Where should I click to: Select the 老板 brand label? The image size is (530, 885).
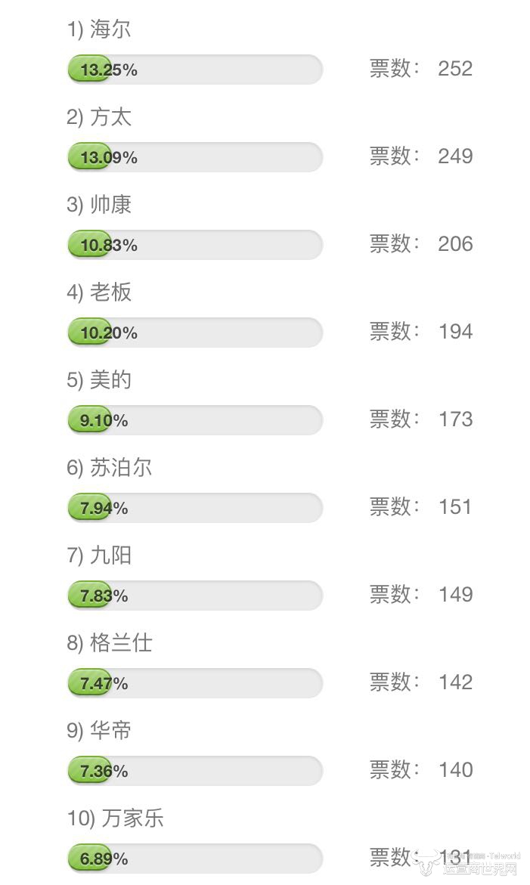tap(110, 292)
